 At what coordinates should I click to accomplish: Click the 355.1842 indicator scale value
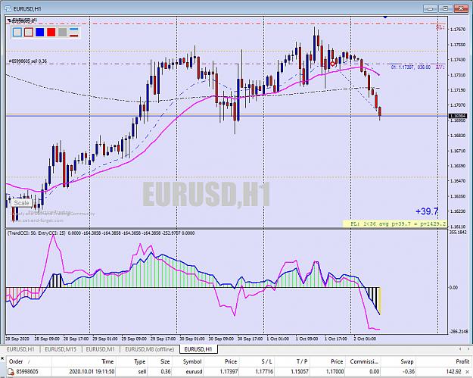click(x=458, y=232)
